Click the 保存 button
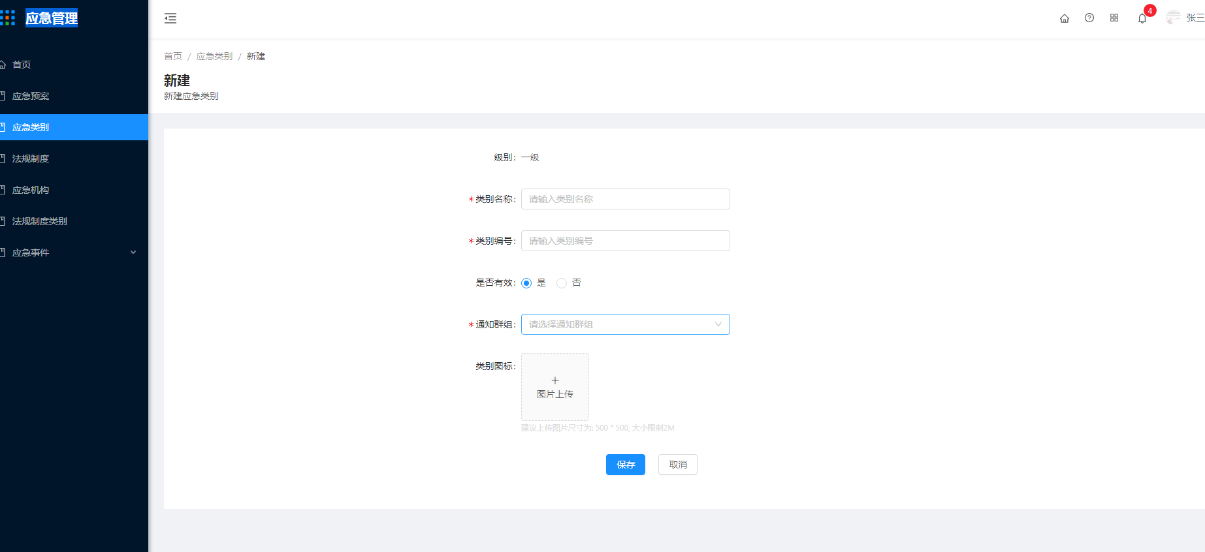 click(x=625, y=465)
